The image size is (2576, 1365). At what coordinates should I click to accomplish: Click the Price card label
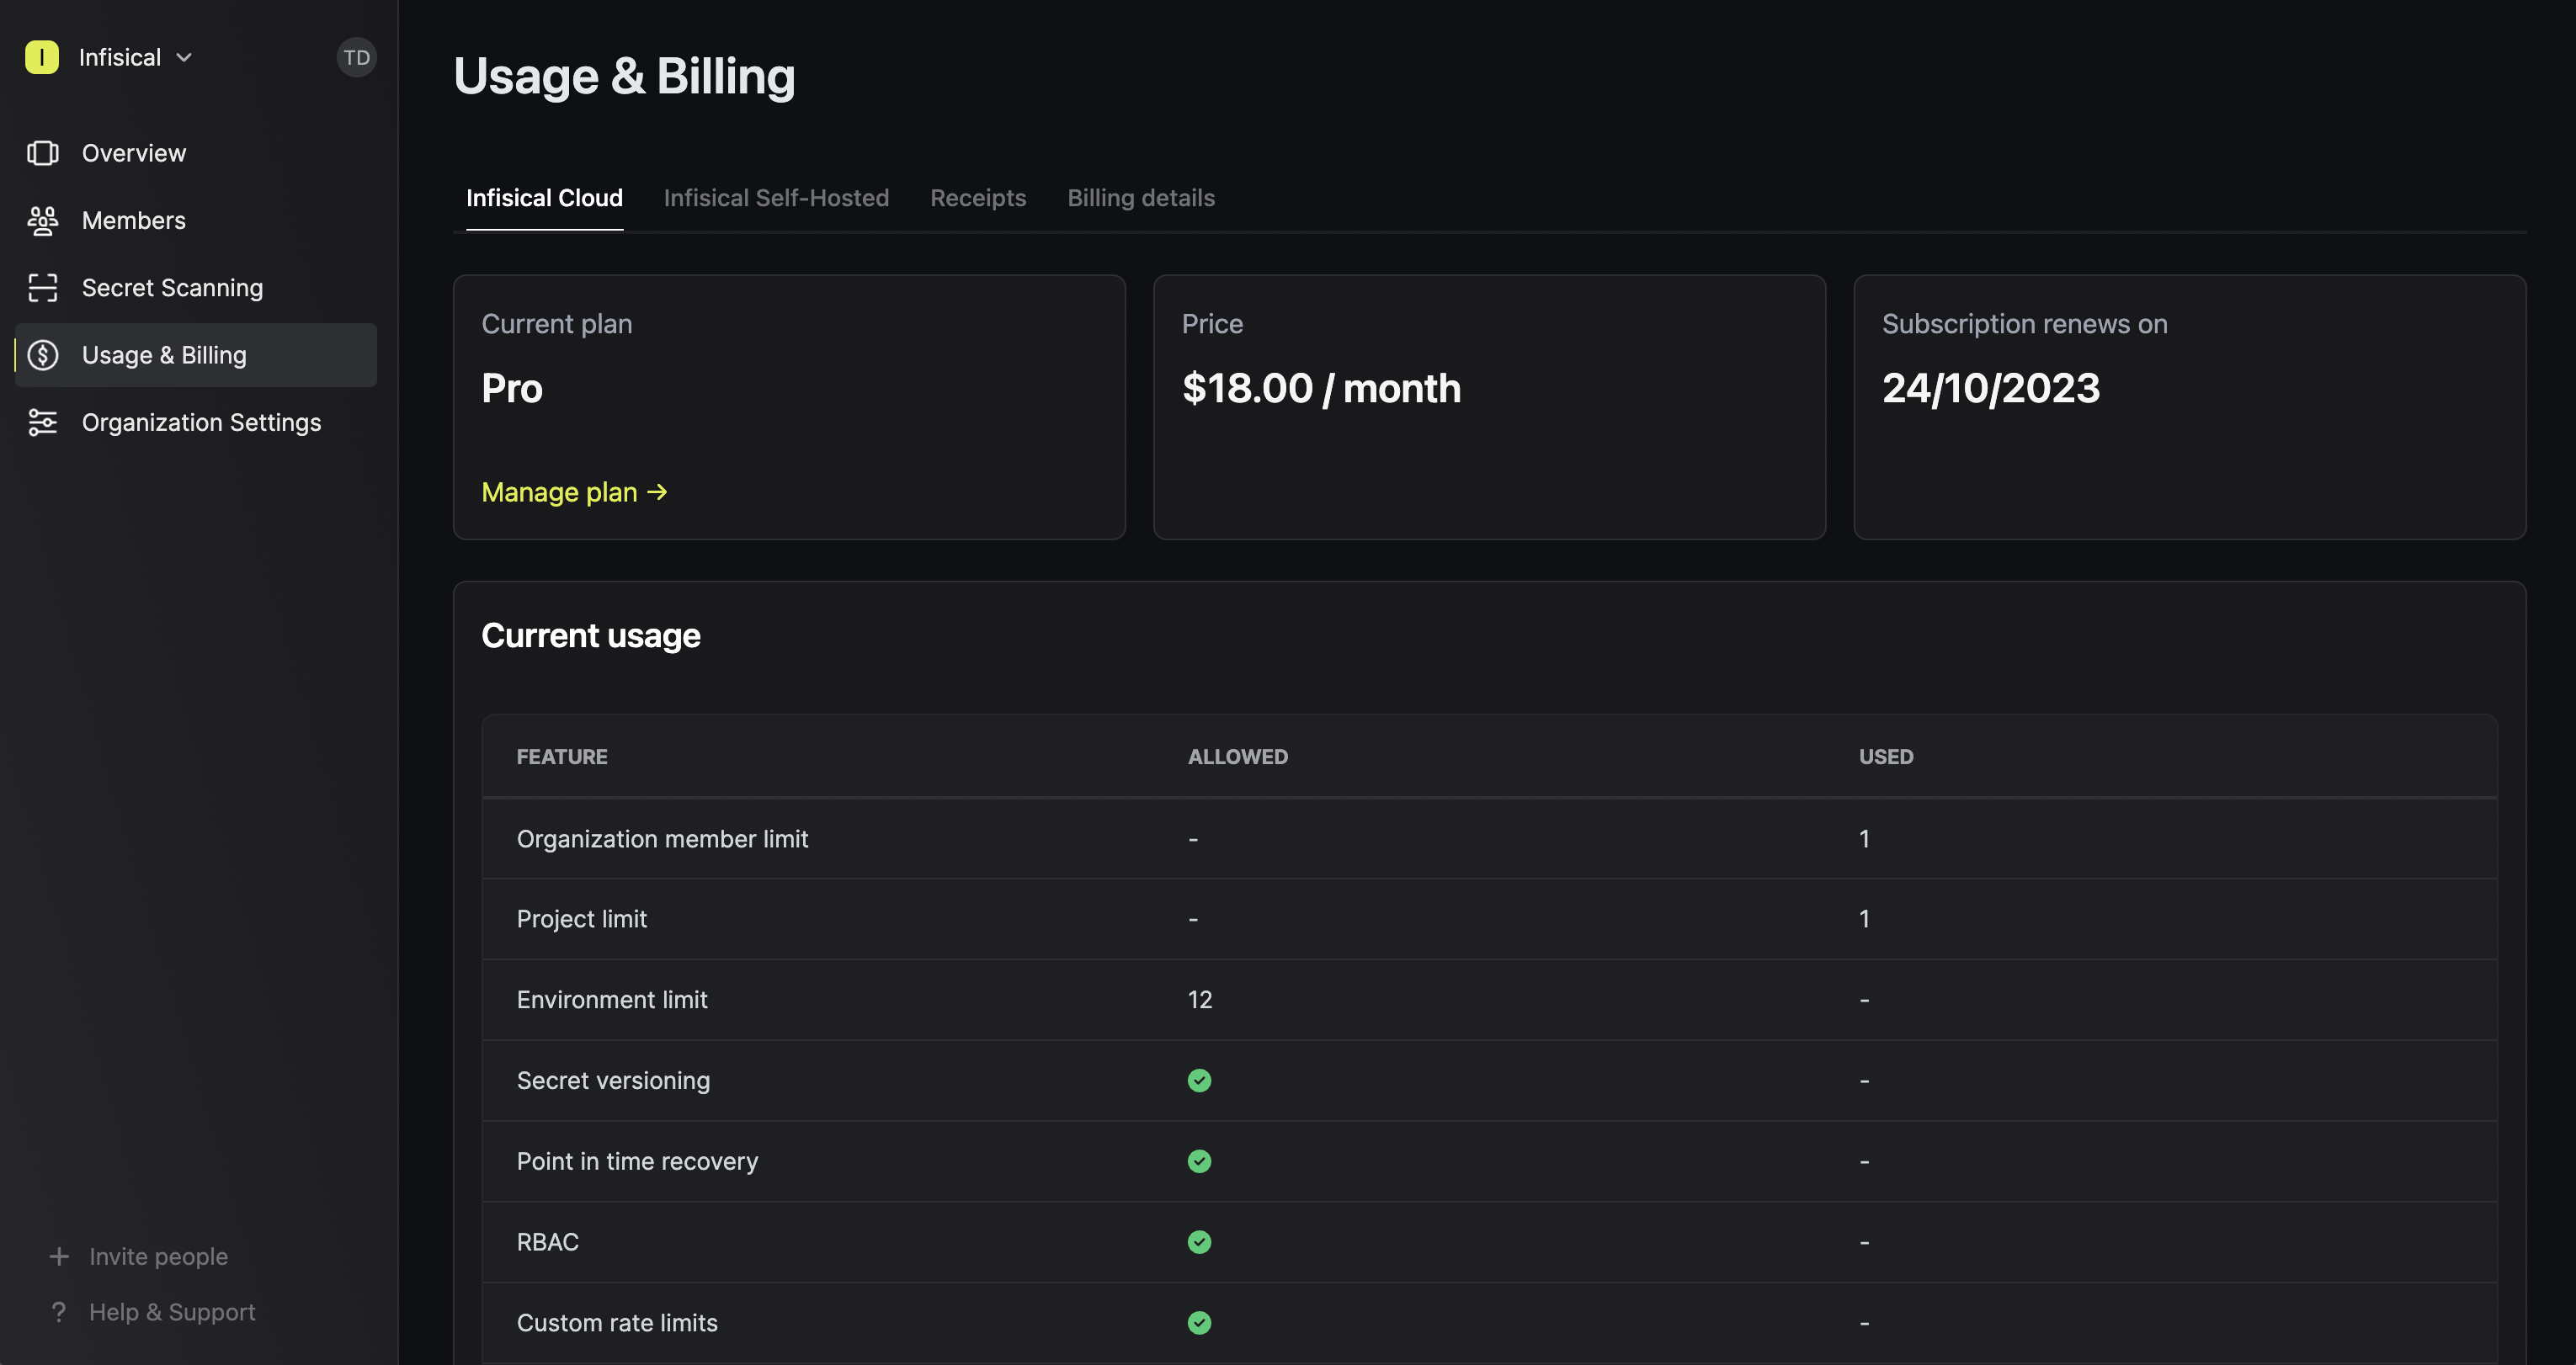1212,324
